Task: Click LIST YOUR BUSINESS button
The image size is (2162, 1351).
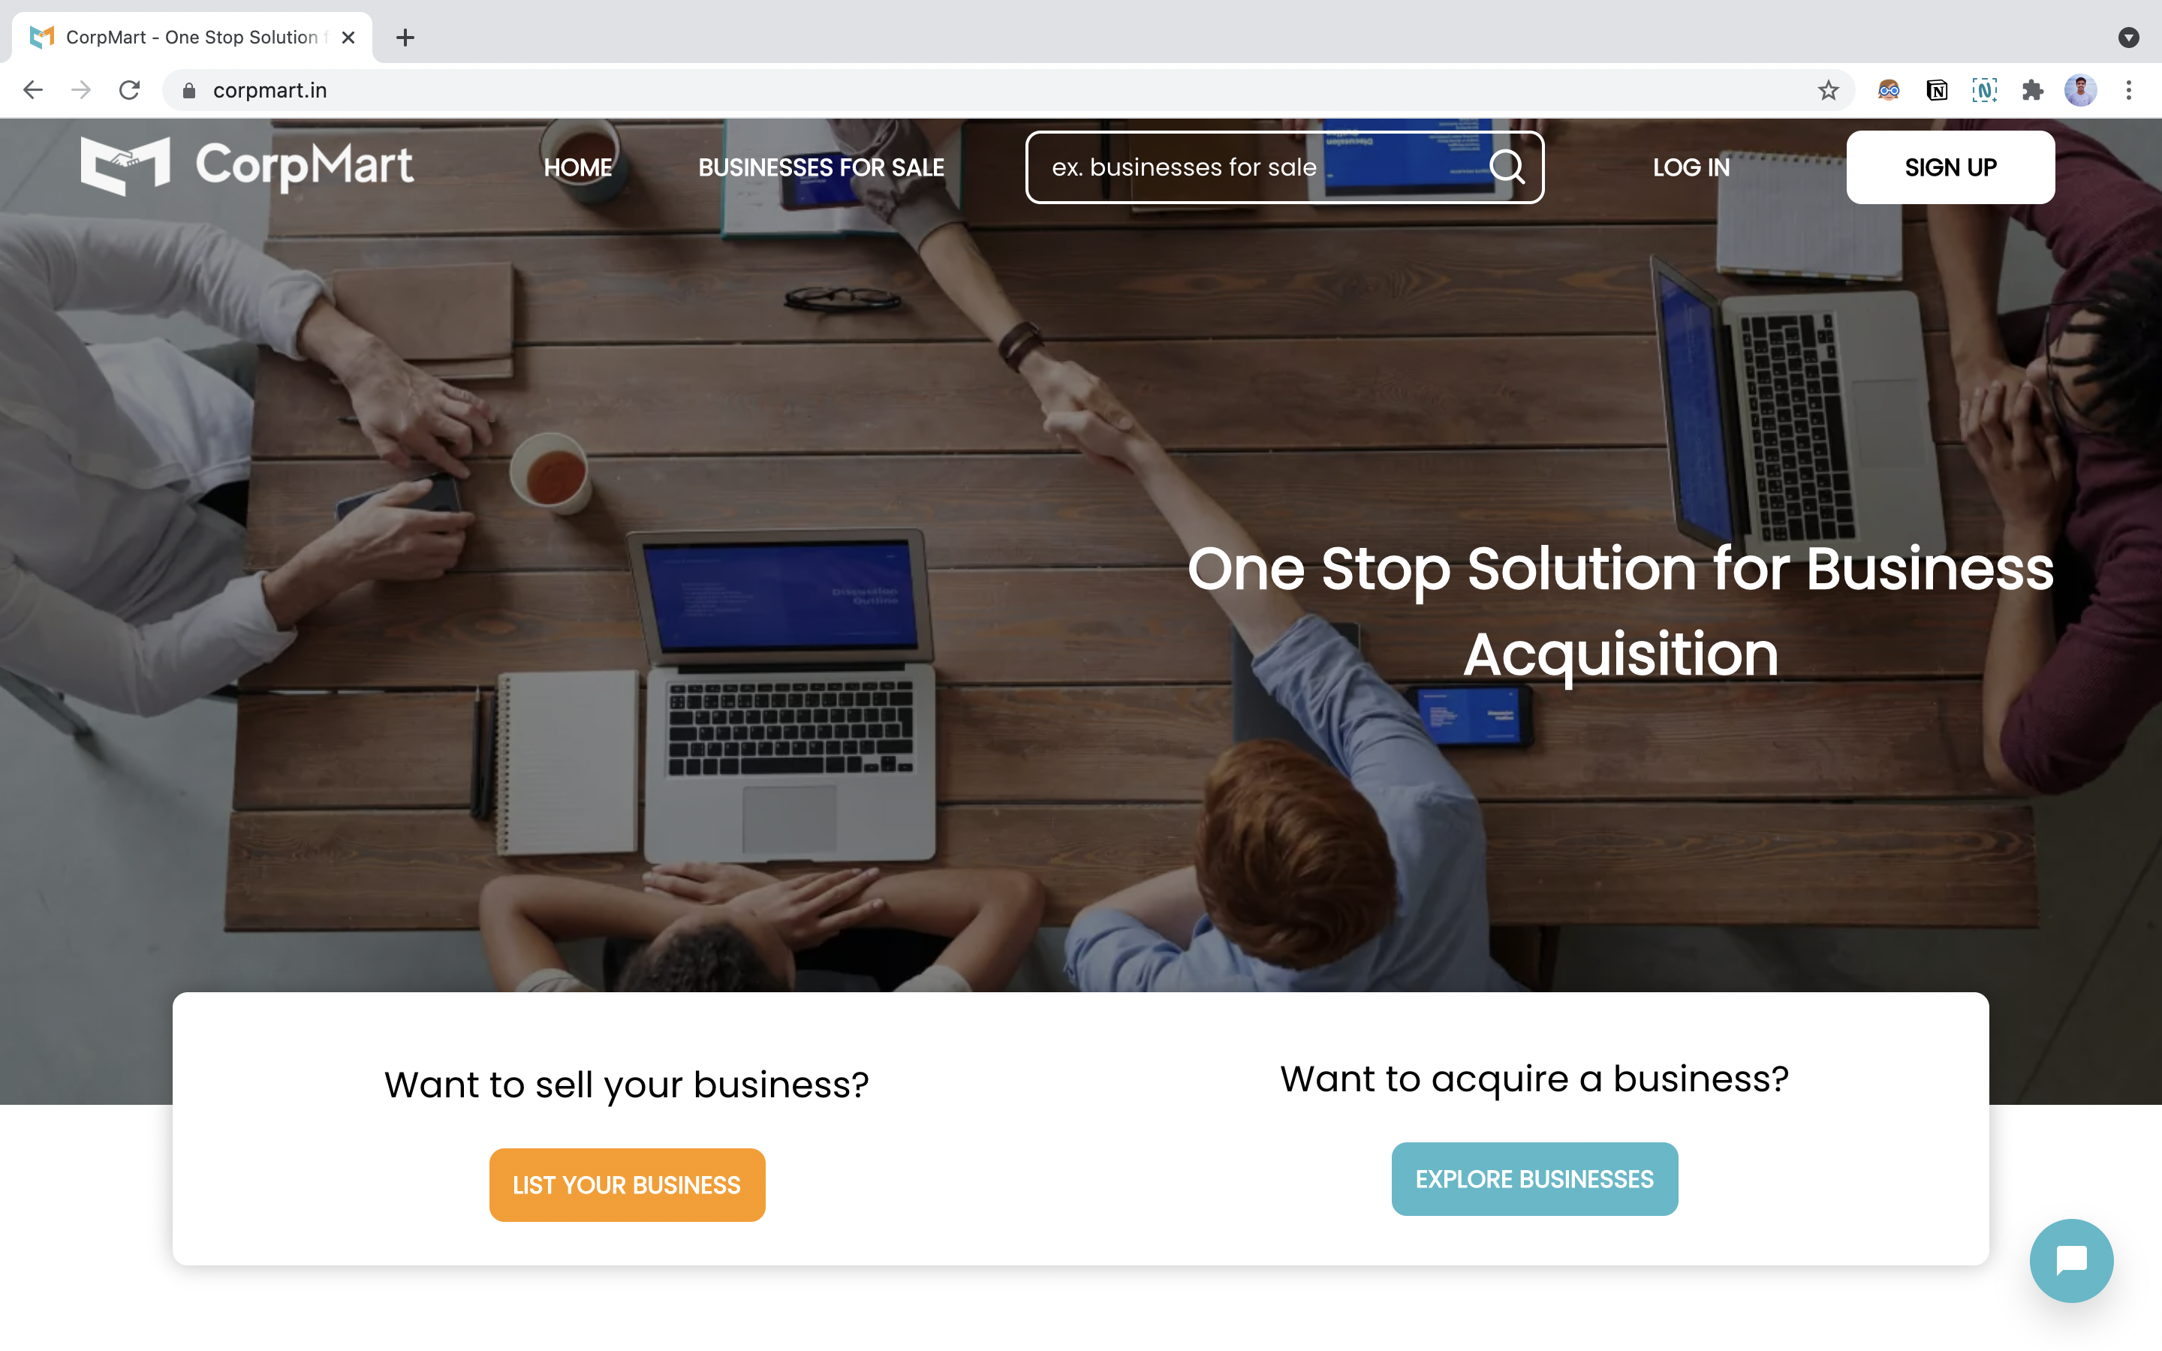Action: [627, 1185]
